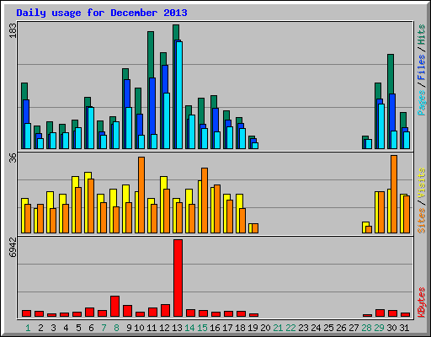
Task: Click day label '25' on the x-axis
Action: tap(328, 328)
